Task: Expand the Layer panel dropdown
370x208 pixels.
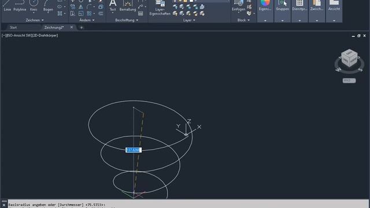Action: click(194, 20)
